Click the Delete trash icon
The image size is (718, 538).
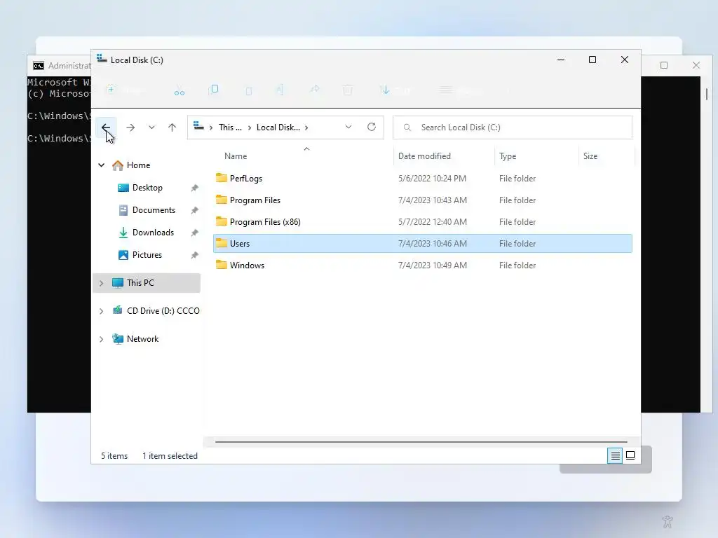(x=348, y=90)
